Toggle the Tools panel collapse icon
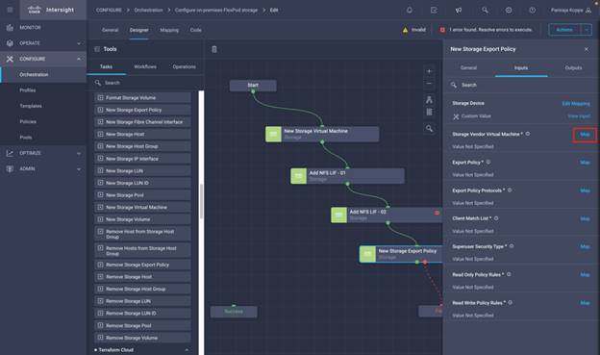 [97, 49]
